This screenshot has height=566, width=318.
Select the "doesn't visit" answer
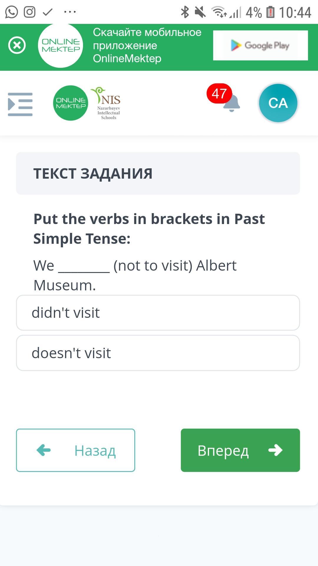pos(158,353)
